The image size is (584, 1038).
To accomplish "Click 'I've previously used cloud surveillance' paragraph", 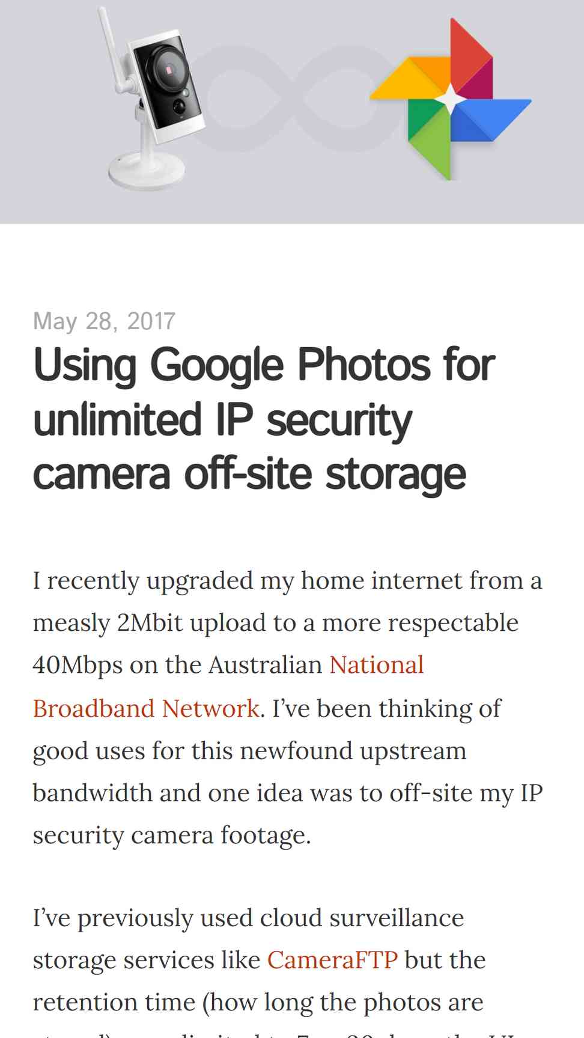I will [x=248, y=918].
